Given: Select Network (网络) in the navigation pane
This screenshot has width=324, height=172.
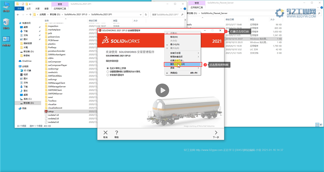Looking at the screenshot, I should (24, 108).
